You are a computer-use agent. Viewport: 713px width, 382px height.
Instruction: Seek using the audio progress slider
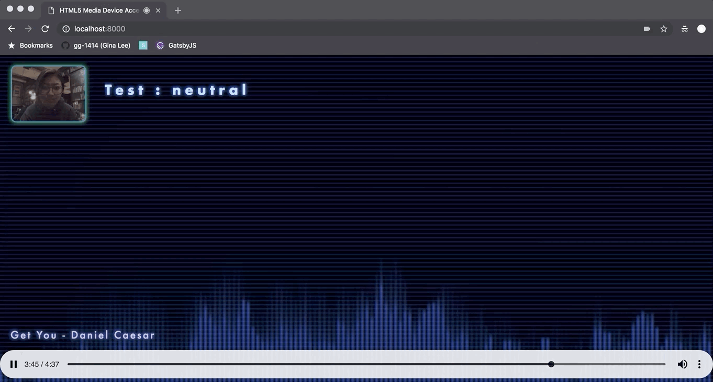(366, 364)
